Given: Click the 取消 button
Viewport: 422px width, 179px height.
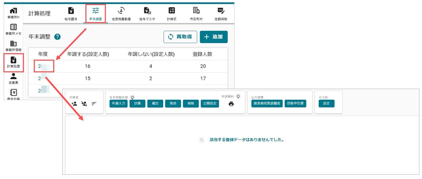Looking at the screenshot, I should (173, 104).
